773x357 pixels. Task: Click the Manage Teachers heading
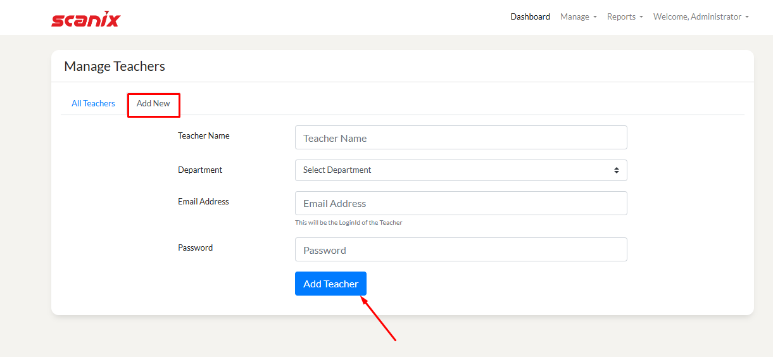point(115,66)
